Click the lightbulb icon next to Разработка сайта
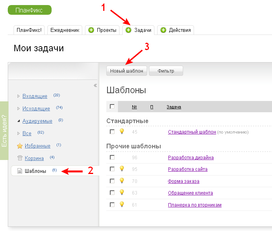 (122, 169)
